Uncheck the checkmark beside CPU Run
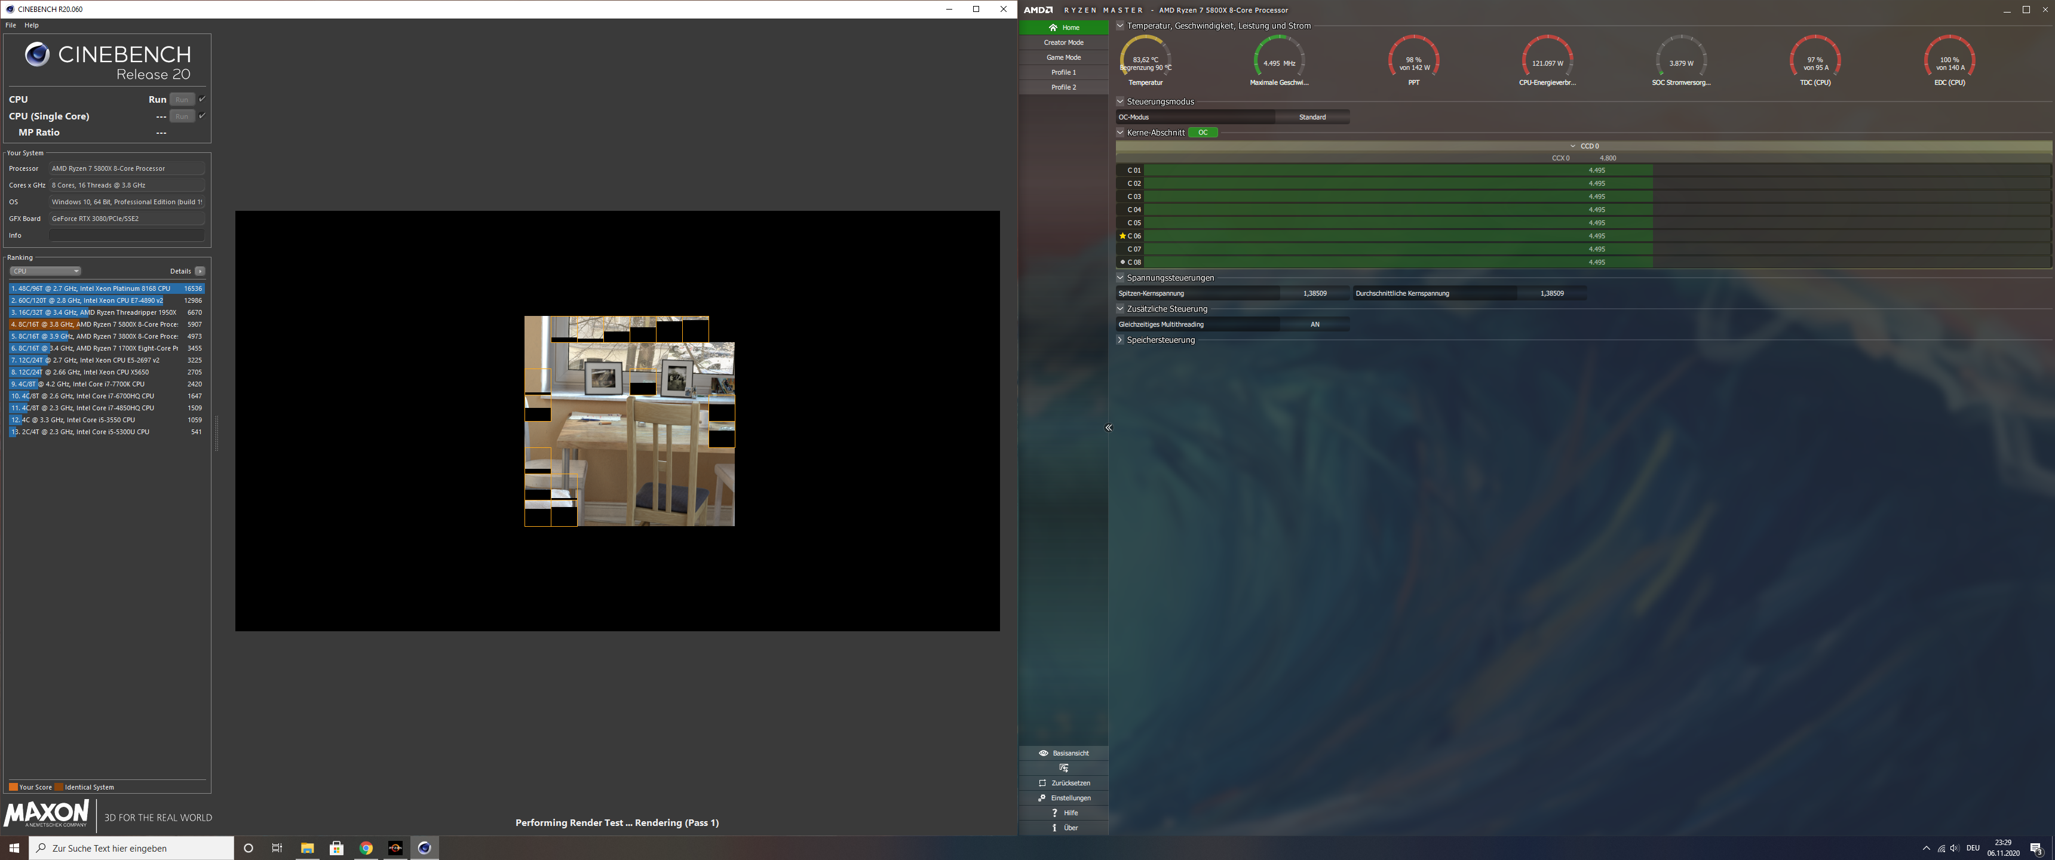Viewport: 2055px width, 860px height. tap(204, 99)
